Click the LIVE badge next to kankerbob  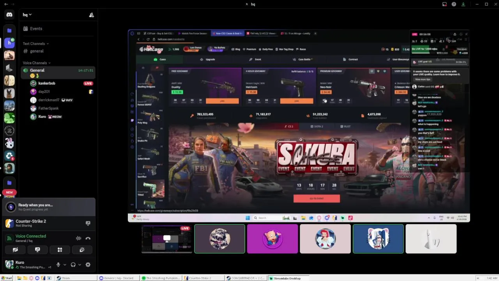88,84
